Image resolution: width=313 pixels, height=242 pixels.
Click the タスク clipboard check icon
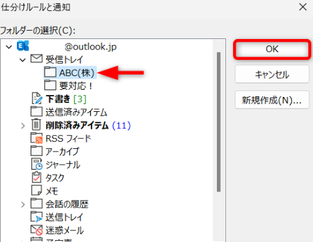36,177
